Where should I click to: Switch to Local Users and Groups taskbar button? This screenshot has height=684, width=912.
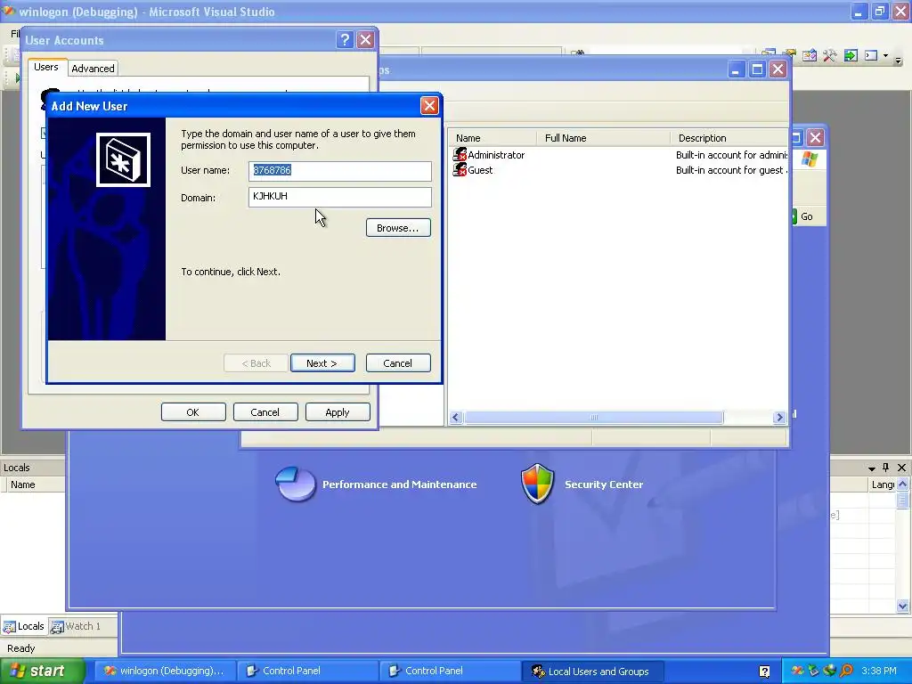592,672
